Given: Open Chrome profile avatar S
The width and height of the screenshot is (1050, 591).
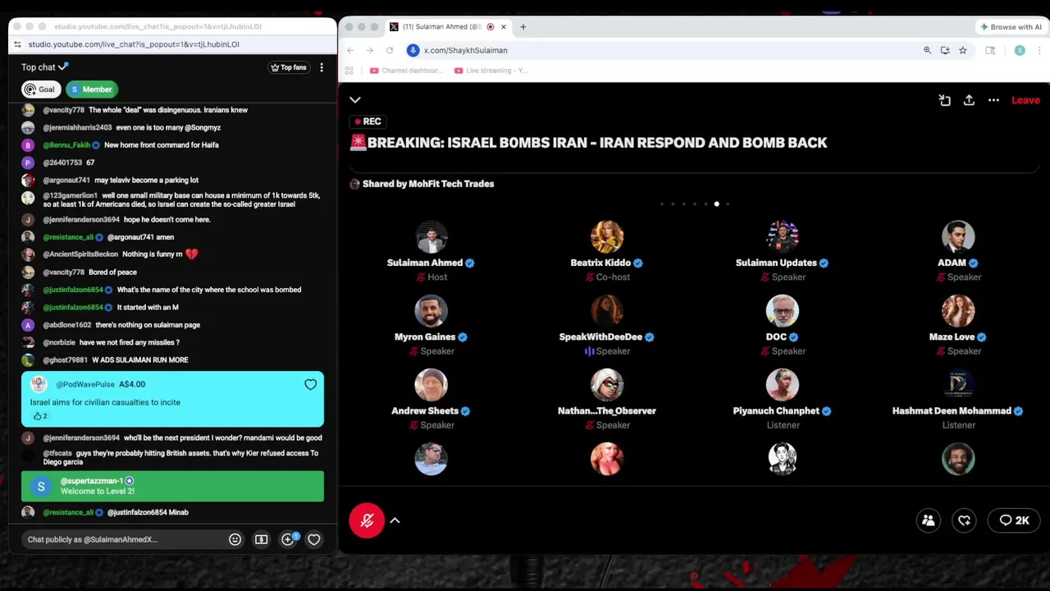Looking at the screenshot, I should click(1020, 50).
